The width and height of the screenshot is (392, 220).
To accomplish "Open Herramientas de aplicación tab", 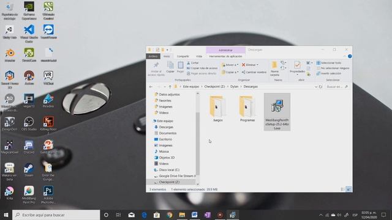I will [225, 56].
